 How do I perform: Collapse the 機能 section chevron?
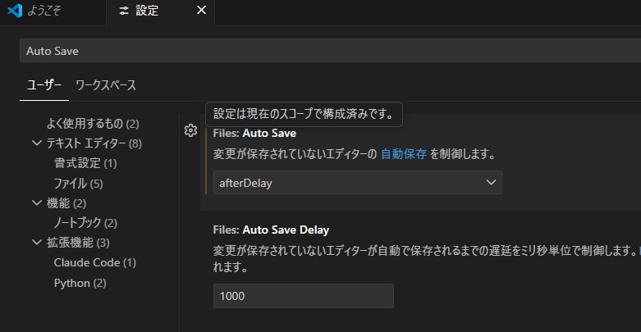click(x=36, y=202)
